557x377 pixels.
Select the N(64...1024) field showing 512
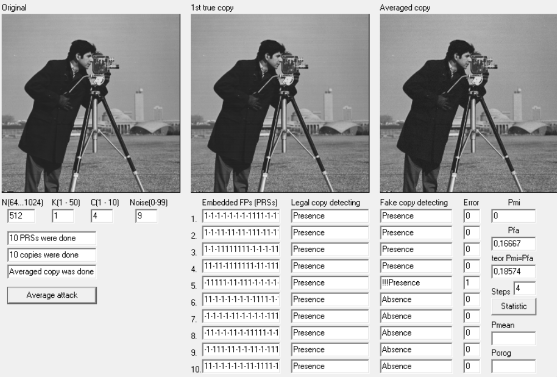point(21,216)
